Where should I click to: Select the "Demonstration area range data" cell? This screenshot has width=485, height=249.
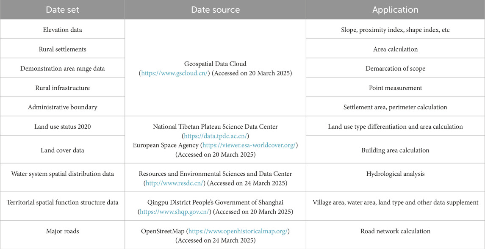(62, 69)
